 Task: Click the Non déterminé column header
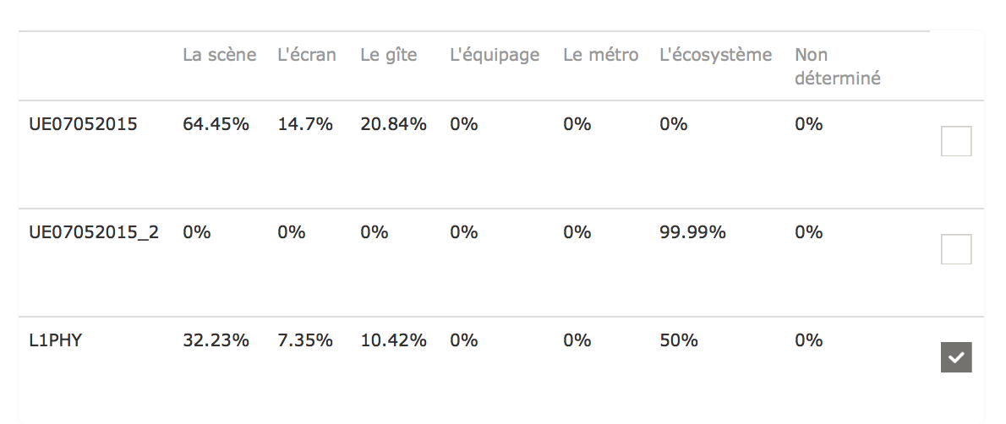(x=837, y=67)
